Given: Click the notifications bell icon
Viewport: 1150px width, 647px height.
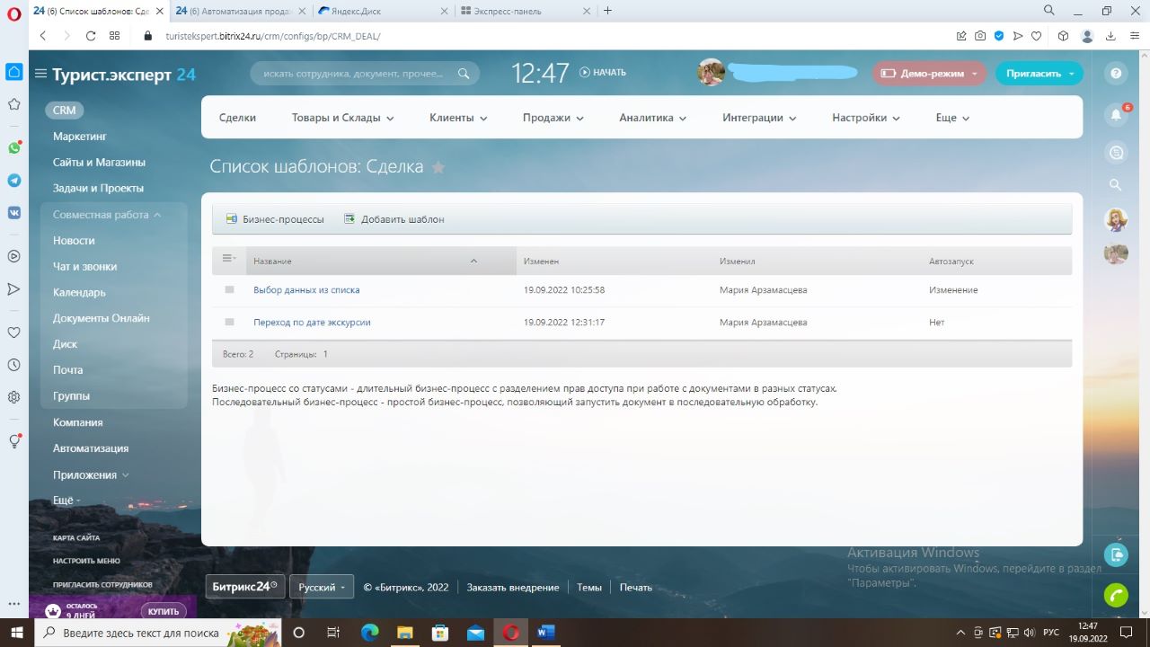Looking at the screenshot, I should click(x=1116, y=115).
